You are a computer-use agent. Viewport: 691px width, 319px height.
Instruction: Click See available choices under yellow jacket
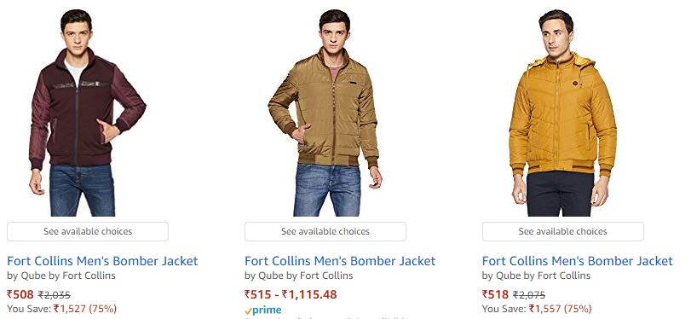click(562, 232)
